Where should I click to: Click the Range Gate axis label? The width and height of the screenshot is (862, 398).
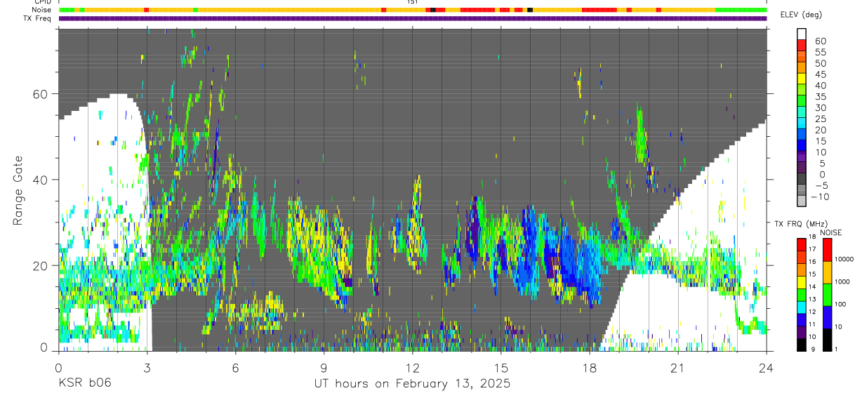(x=19, y=190)
